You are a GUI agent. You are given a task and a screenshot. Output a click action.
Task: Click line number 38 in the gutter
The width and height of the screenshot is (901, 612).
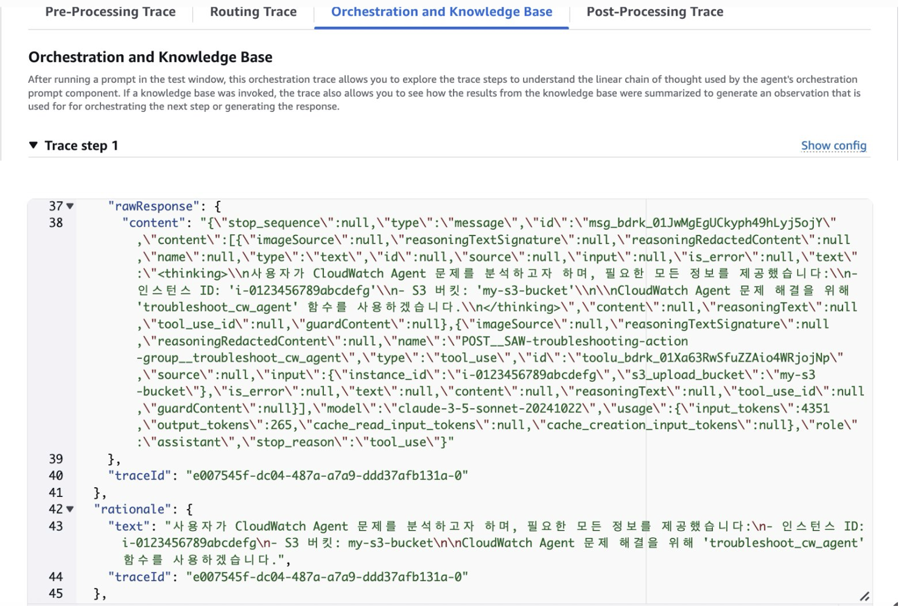coord(56,223)
